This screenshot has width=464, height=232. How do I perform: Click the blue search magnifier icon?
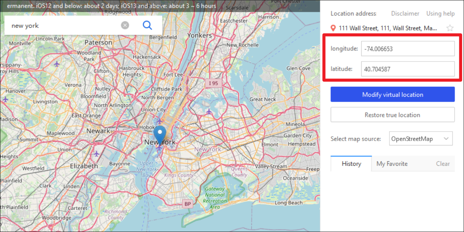(147, 25)
